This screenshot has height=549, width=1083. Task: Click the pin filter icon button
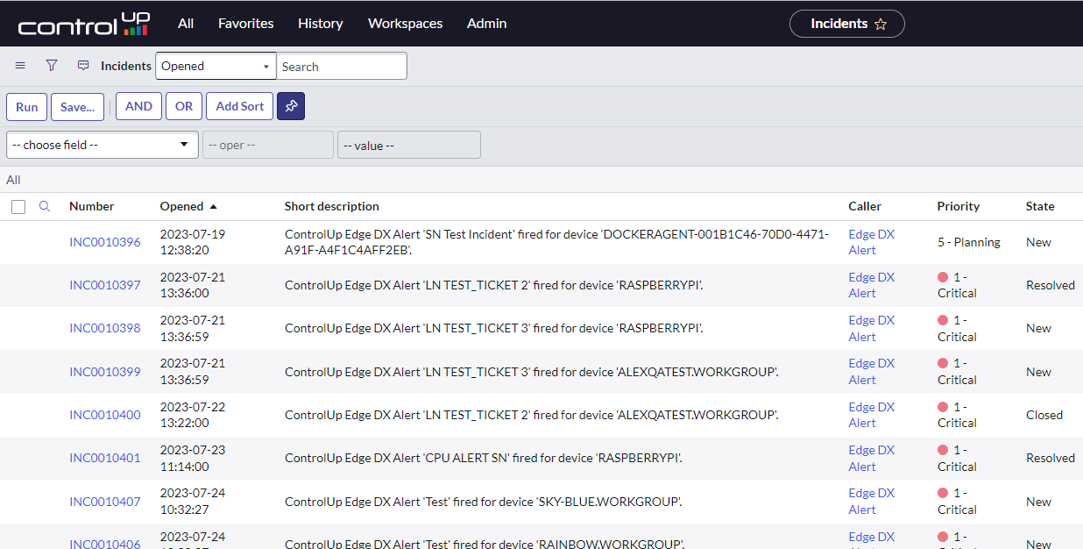click(291, 106)
